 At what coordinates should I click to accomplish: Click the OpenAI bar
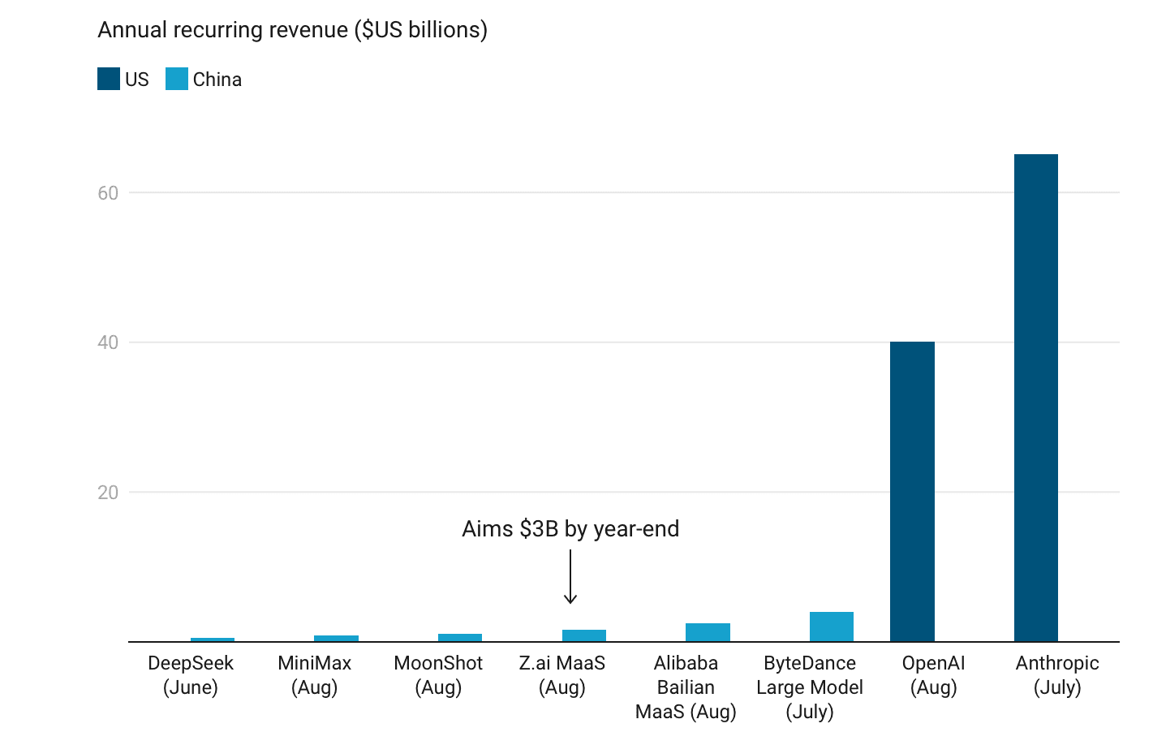(x=912, y=492)
